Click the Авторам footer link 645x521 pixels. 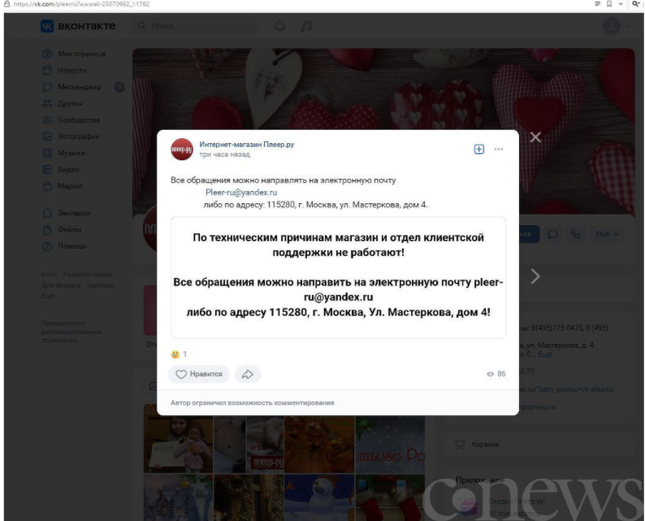102,285
